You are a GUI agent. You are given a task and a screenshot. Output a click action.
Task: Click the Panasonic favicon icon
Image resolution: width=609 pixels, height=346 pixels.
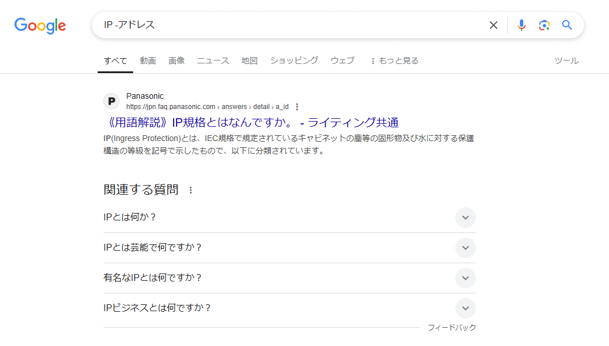pyautogui.click(x=111, y=101)
